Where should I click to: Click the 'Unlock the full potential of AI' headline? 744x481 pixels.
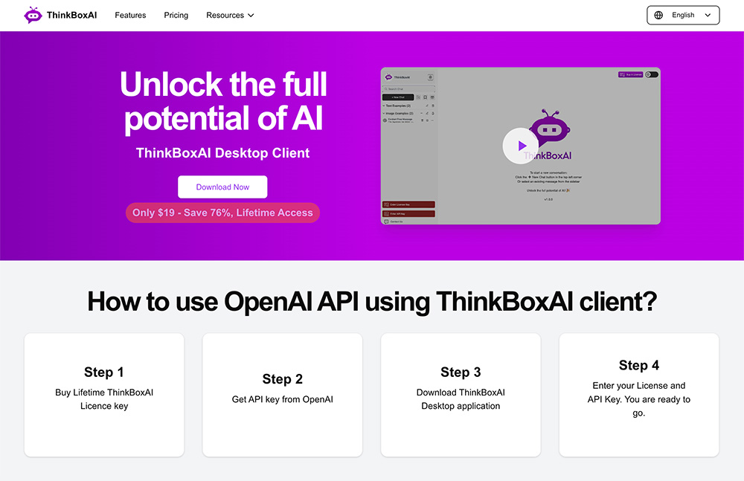[223, 101]
